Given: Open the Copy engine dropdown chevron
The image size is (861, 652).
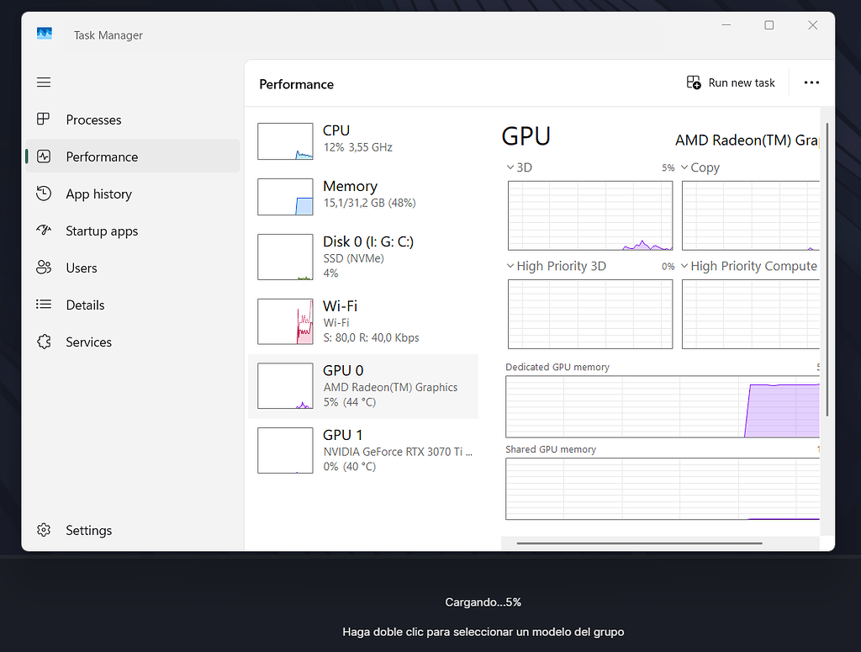Looking at the screenshot, I should click(684, 167).
